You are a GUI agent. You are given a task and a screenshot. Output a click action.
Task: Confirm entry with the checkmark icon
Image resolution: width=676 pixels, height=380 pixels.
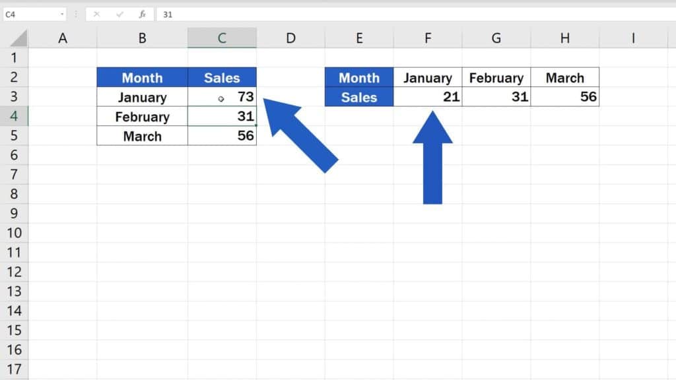pos(119,14)
